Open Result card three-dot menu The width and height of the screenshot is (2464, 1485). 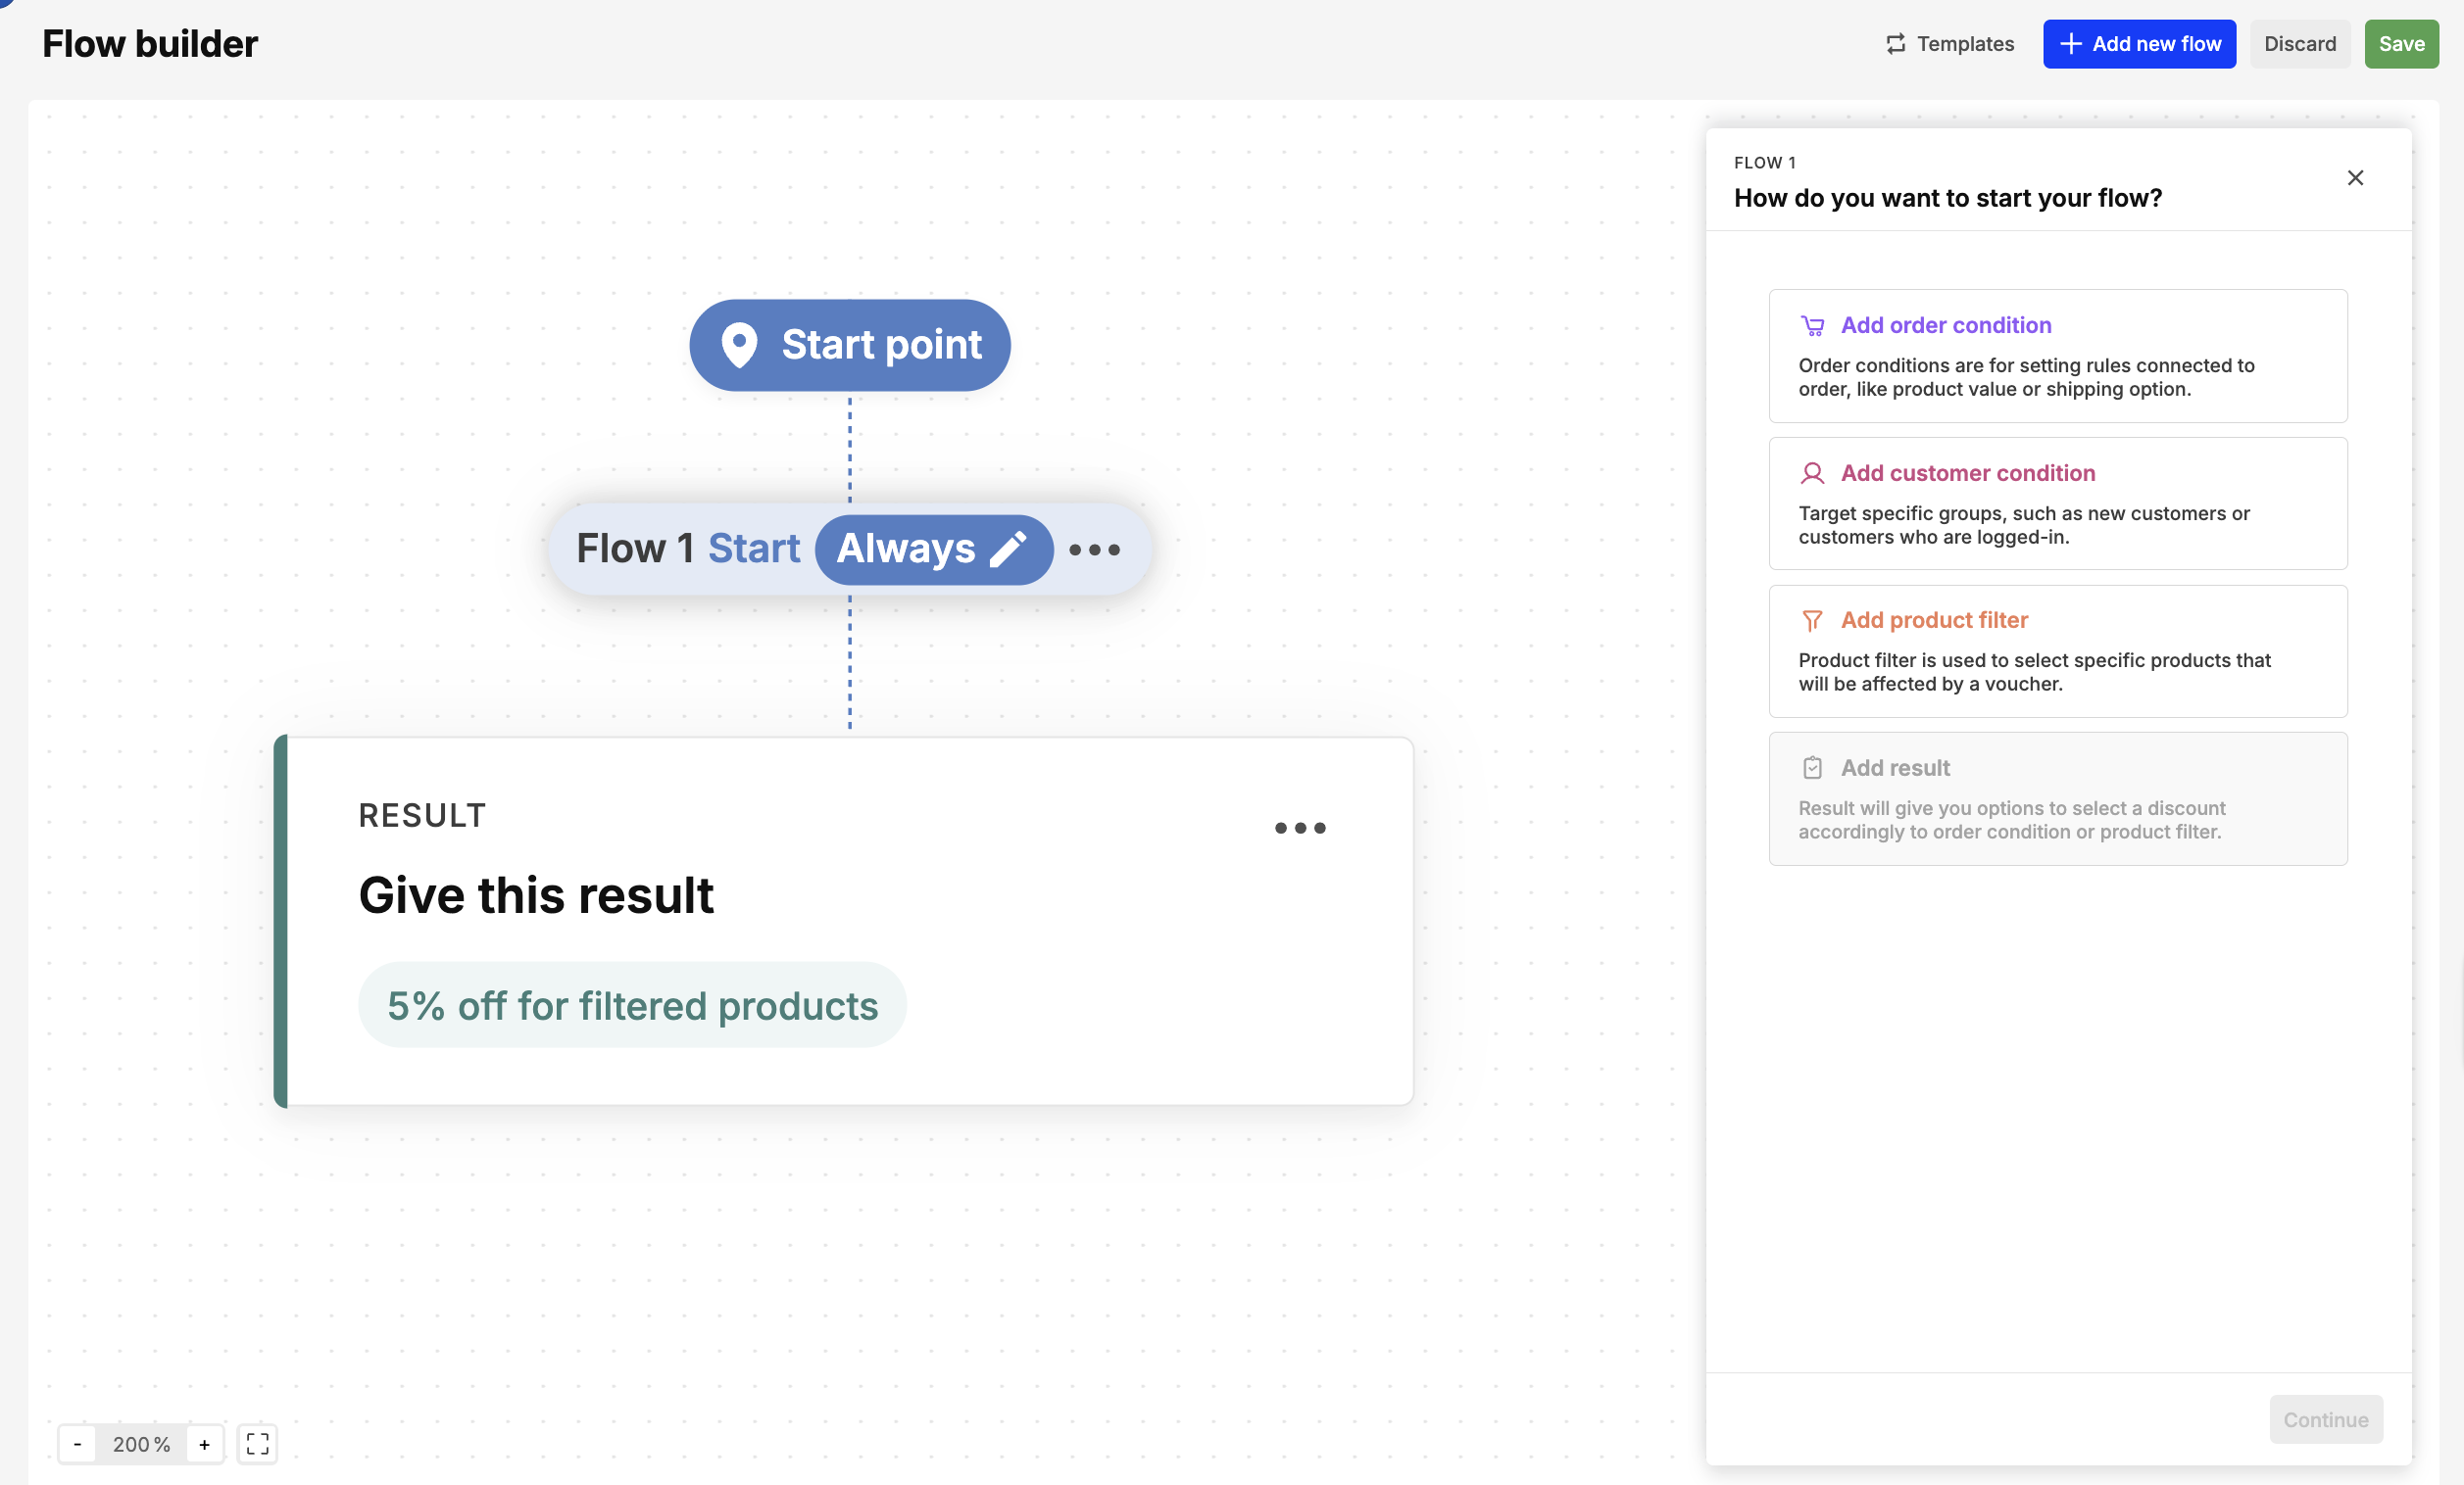pyautogui.click(x=1299, y=828)
